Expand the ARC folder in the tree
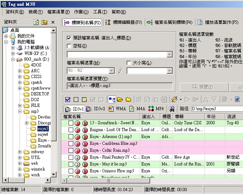 (x=20, y=71)
